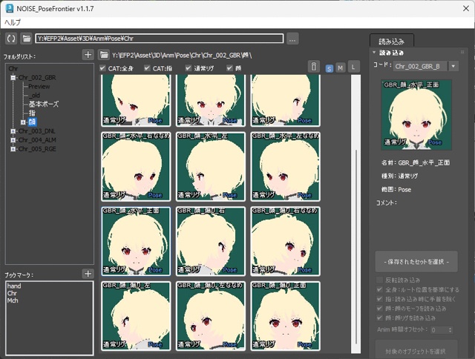Image resolution: width=475 pixels, height=359 pixels.
Task: Click the Anim 時間オフセット spinner arrows
Action: click(451, 329)
